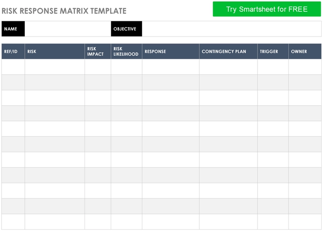
Task: Select the OWNER column header
Action: pyautogui.click(x=305, y=51)
